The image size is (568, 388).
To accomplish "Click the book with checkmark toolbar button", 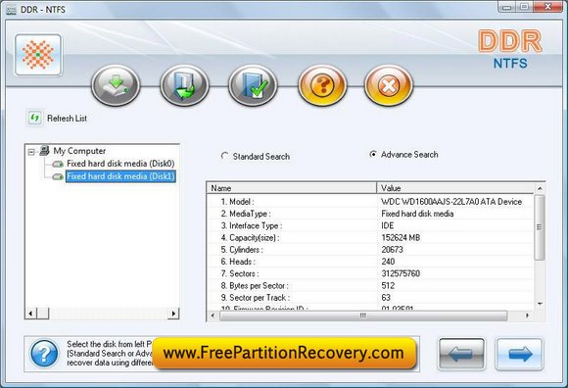I will (x=253, y=85).
